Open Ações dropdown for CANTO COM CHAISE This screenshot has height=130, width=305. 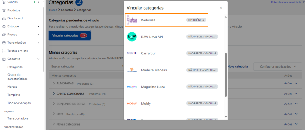(x=291, y=94)
